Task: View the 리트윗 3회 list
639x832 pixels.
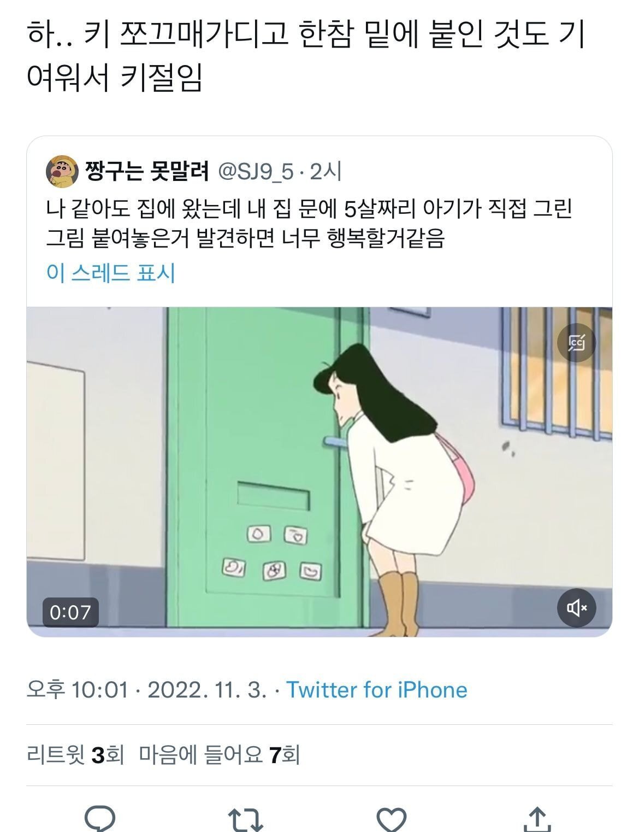Action: pyautogui.click(x=75, y=755)
